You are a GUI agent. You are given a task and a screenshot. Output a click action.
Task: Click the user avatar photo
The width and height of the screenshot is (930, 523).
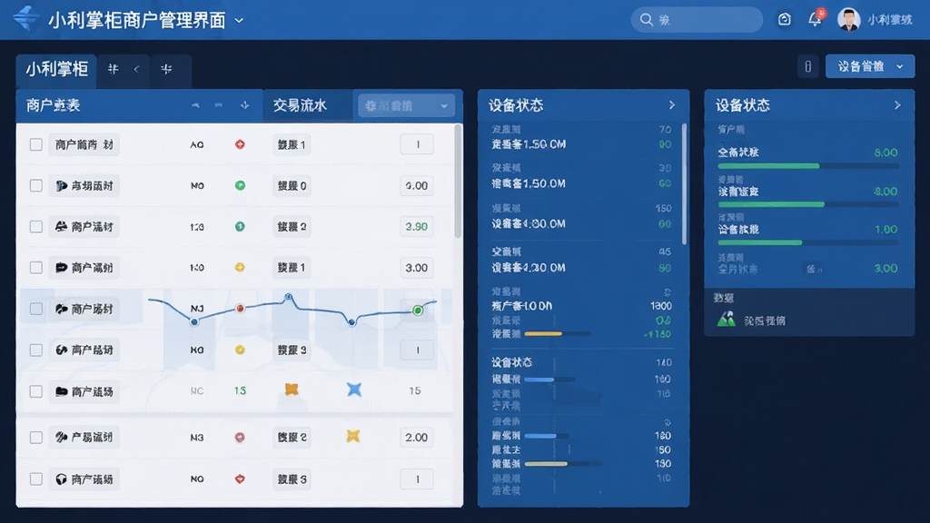click(x=849, y=20)
